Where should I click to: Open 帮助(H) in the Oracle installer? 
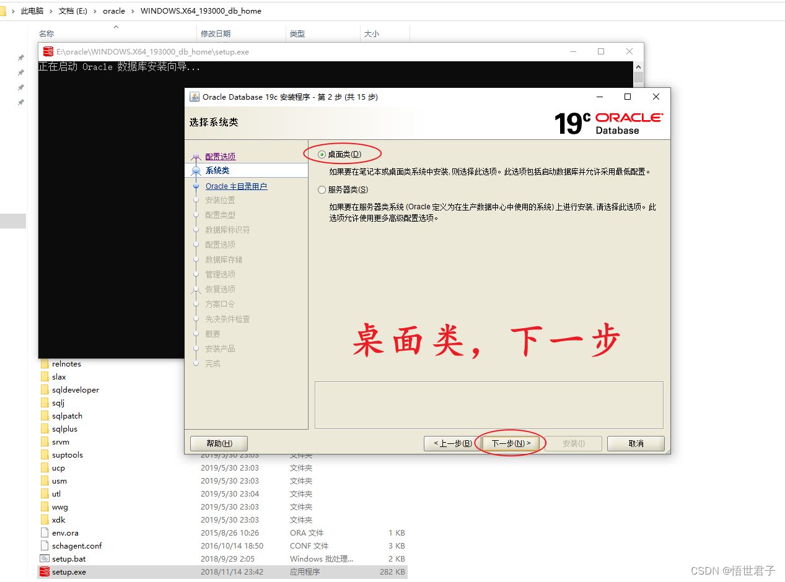click(219, 443)
